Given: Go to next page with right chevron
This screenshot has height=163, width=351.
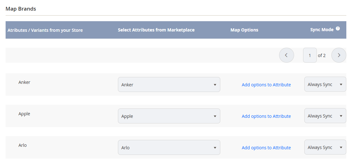Looking at the screenshot, I should point(339,55).
